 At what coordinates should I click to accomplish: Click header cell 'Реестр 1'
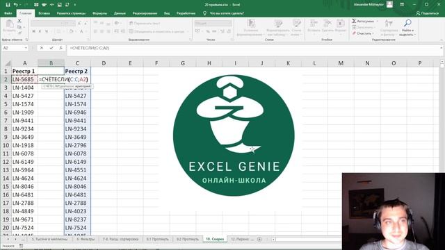coord(25,71)
